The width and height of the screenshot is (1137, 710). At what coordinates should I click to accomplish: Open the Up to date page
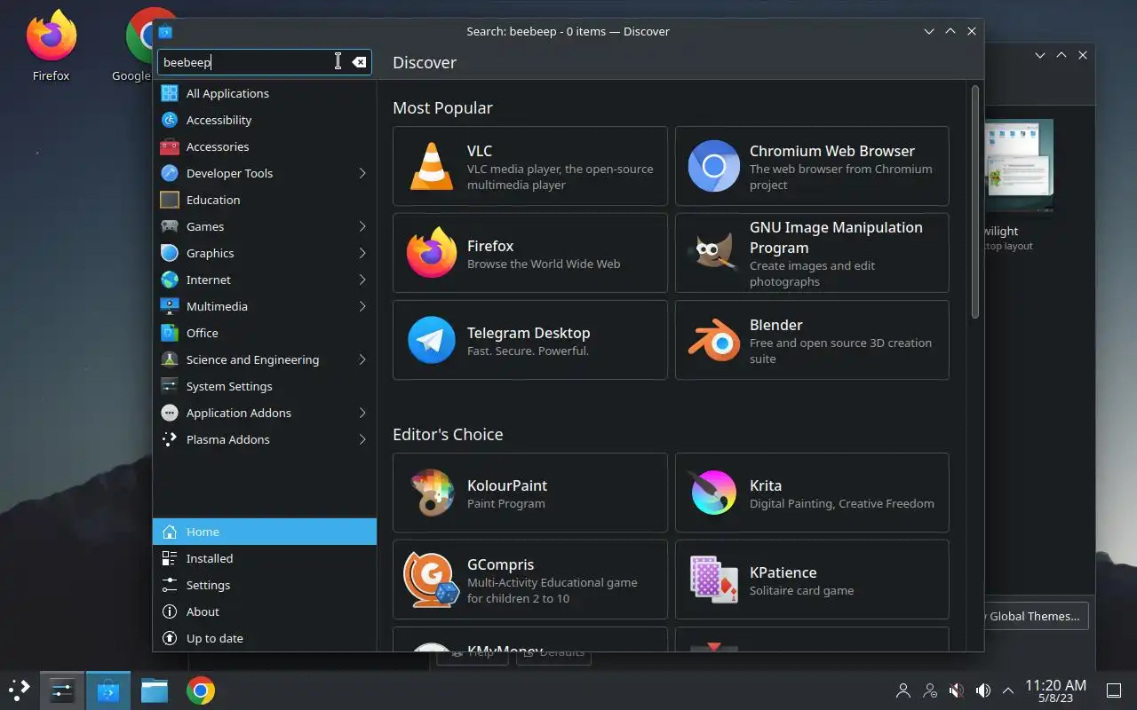click(x=265, y=638)
